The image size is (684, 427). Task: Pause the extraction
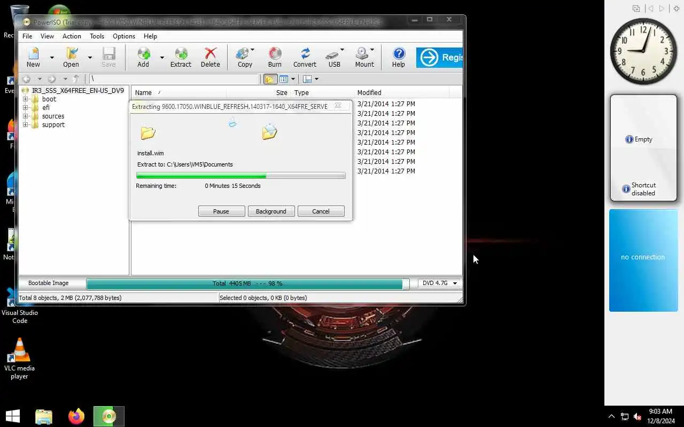[x=221, y=211]
